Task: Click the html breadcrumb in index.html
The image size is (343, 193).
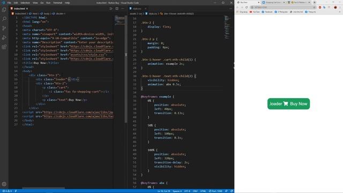Action: [33, 13]
